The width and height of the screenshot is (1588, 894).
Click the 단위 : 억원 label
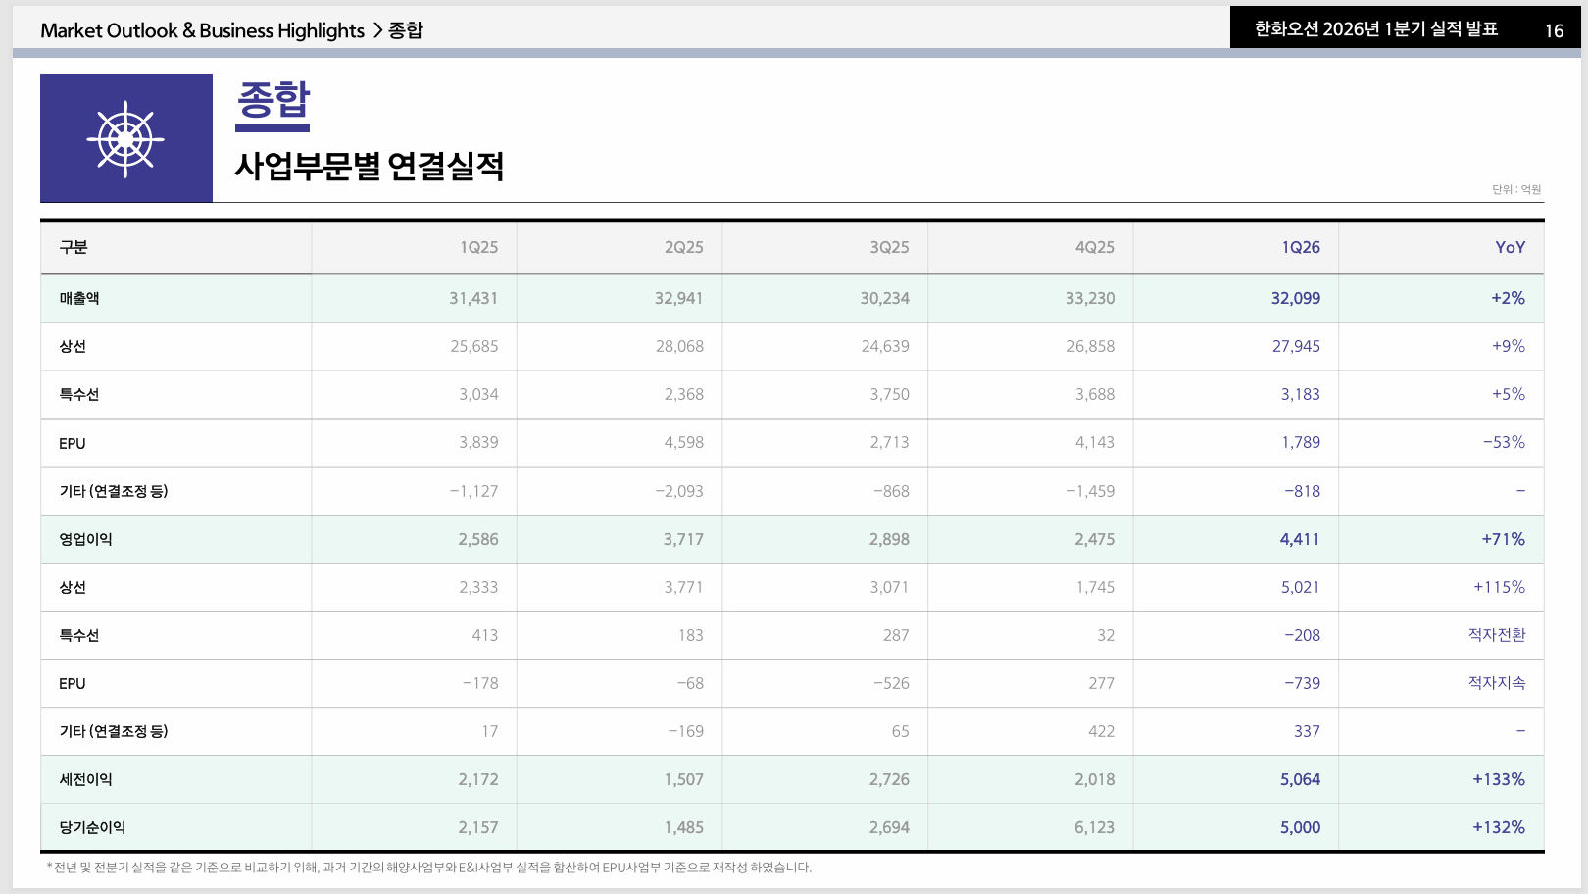1516,189
